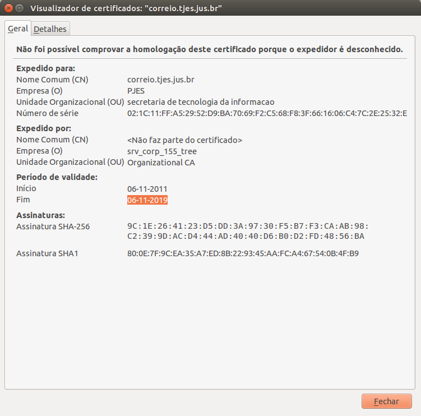Click the 'Início' label

[x=26, y=188]
